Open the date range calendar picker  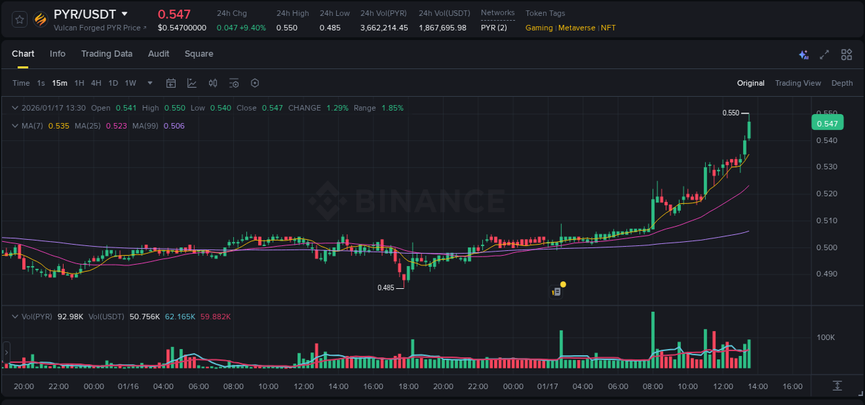tap(171, 83)
